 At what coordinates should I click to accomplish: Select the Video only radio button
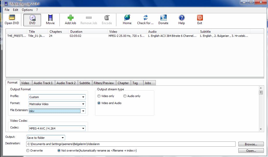(99, 96)
